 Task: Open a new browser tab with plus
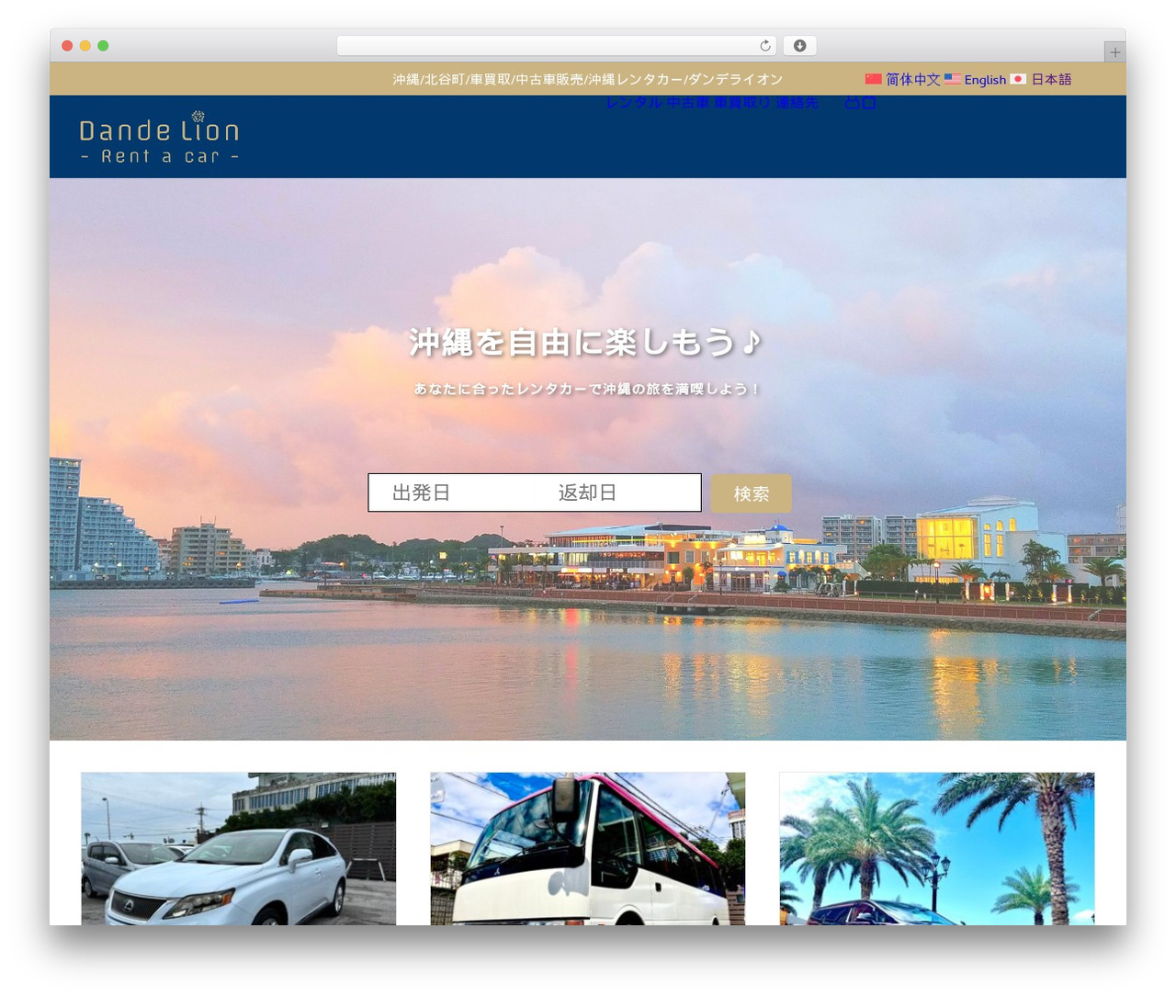[x=1115, y=52]
